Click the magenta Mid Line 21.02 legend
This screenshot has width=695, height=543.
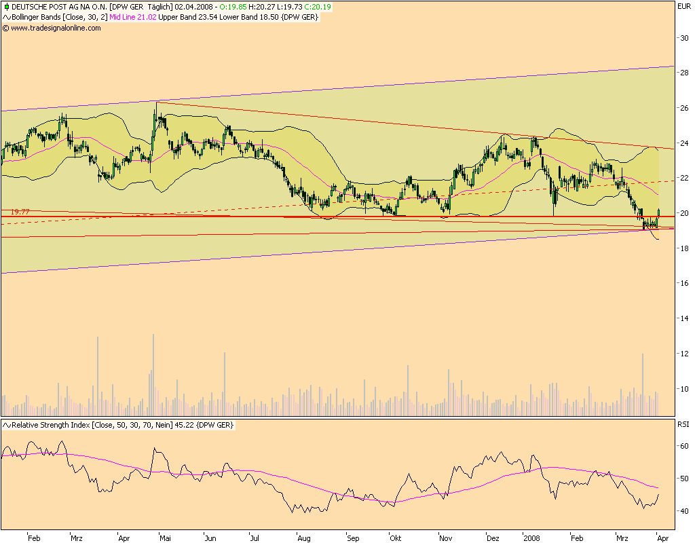click(138, 17)
